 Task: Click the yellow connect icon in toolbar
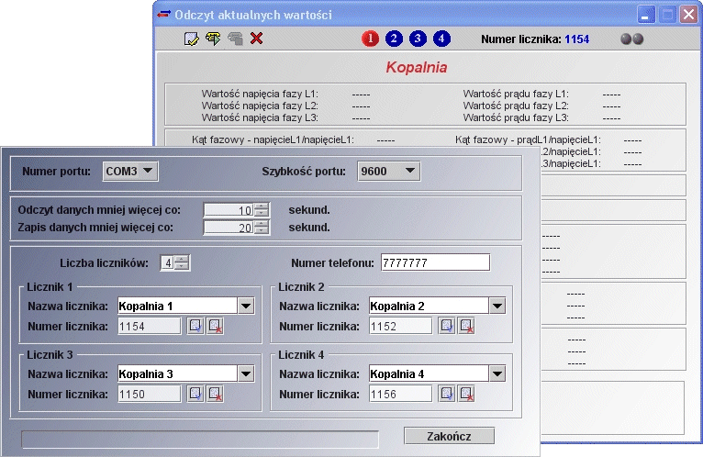[x=213, y=39]
